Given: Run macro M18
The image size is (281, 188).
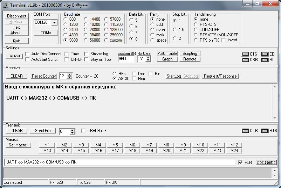Looking at the screenshot, I should tap(132, 151).
